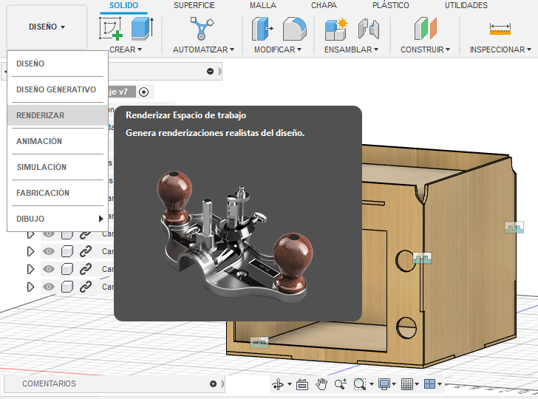This screenshot has height=399, width=538.
Task: Select the Zoom plus-minus magnifier tool
Action: tap(341, 384)
